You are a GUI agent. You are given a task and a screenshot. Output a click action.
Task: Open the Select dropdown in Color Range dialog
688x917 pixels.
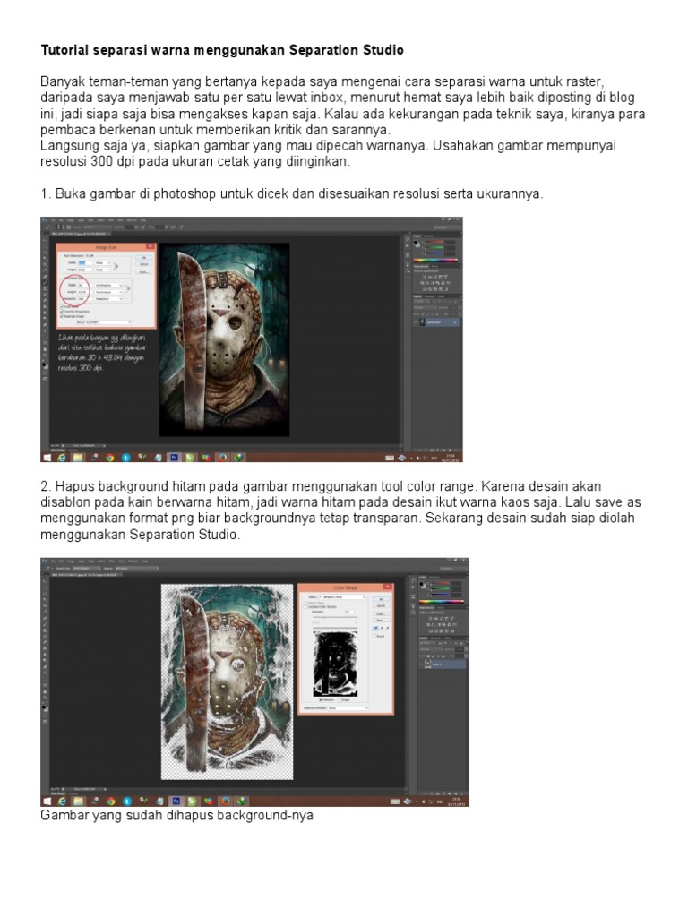(344, 597)
